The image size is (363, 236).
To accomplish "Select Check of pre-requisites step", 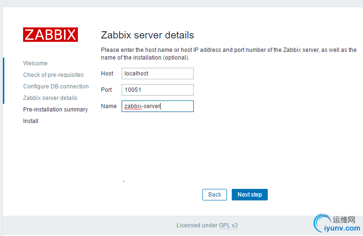I will pos(53,75).
